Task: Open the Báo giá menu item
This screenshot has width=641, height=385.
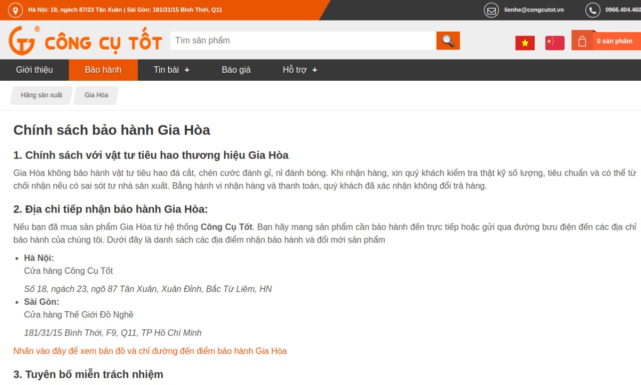Action: [x=236, y=70]
